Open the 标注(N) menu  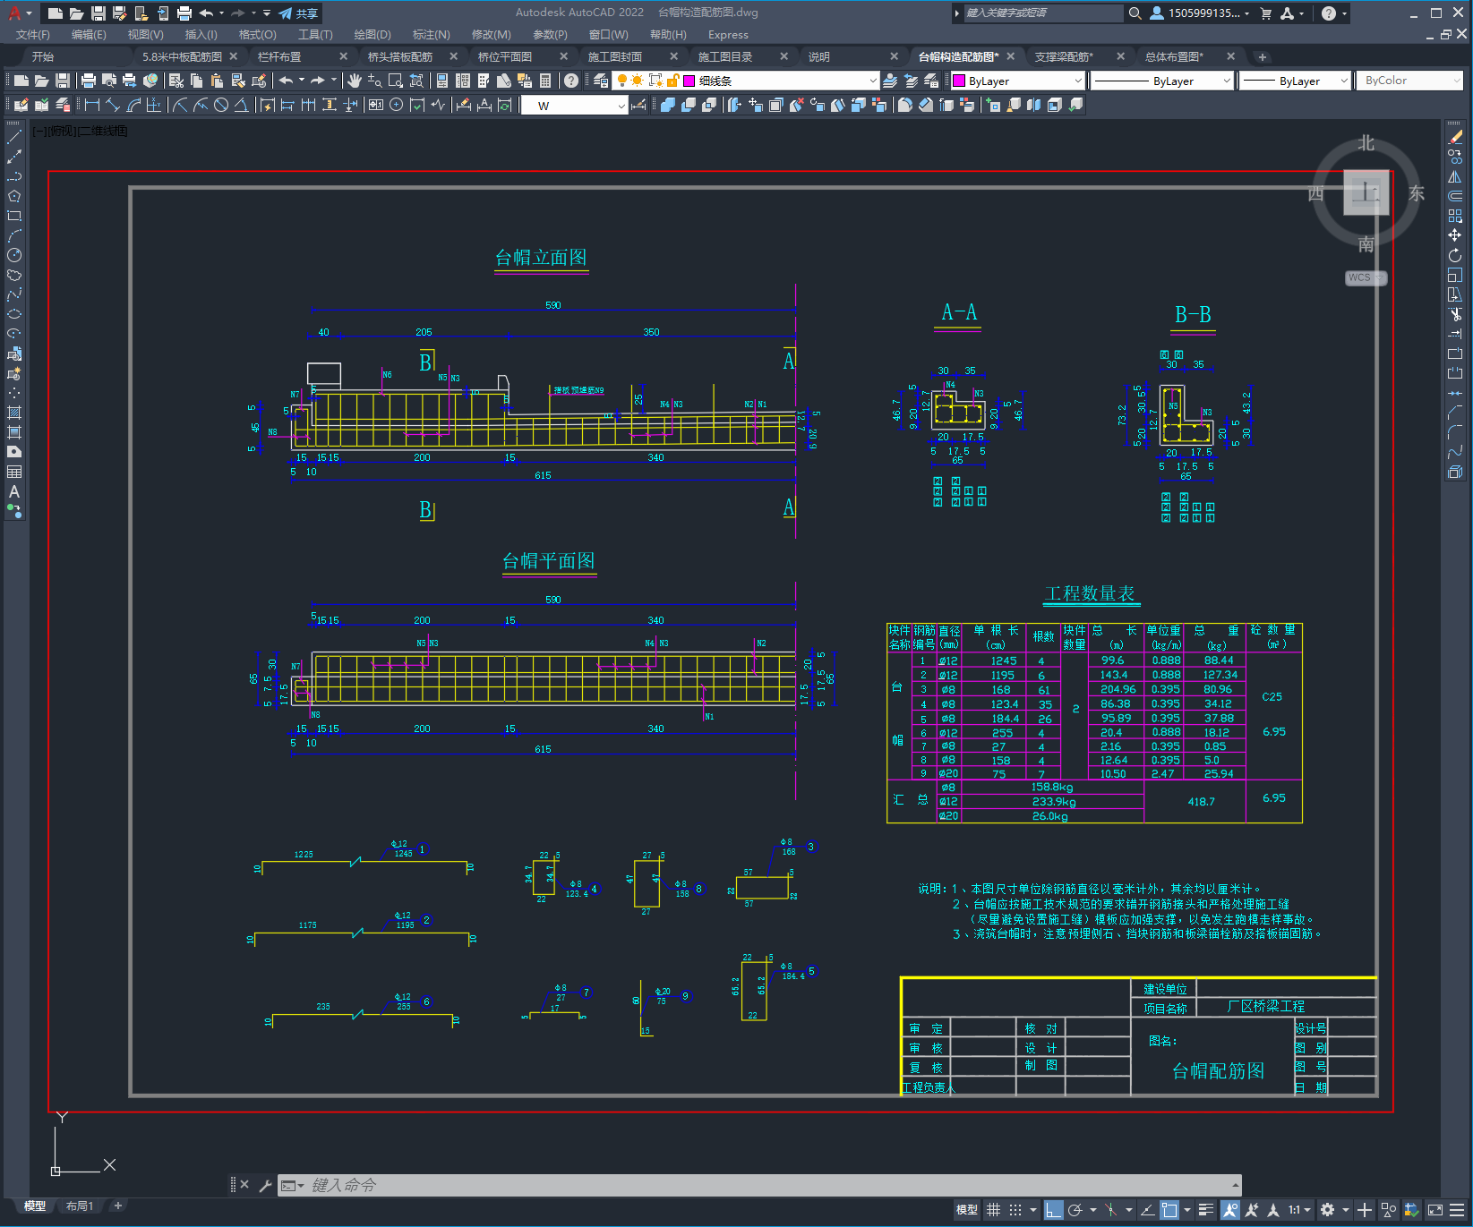[431, 35]
